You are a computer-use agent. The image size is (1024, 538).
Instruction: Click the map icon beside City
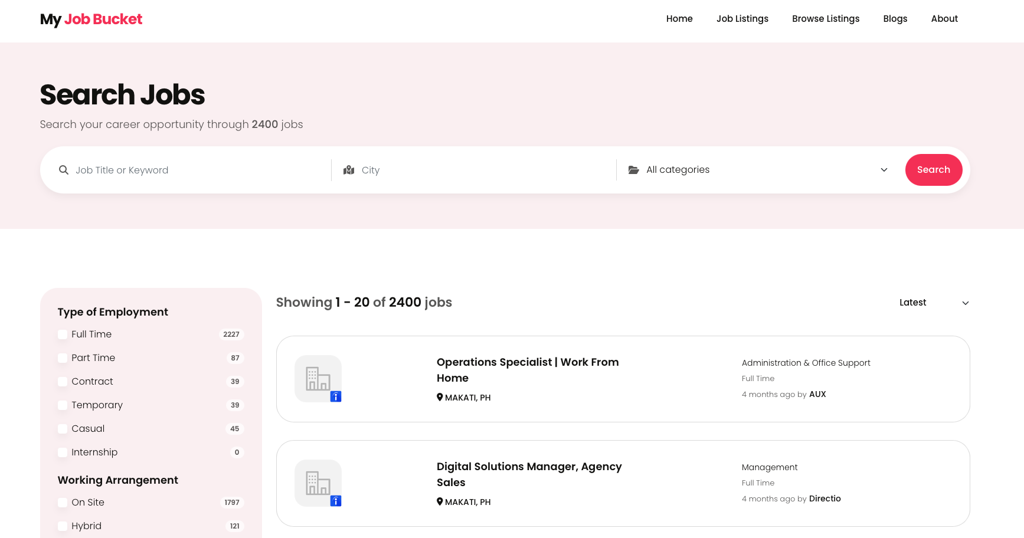(x=349, y=170)
